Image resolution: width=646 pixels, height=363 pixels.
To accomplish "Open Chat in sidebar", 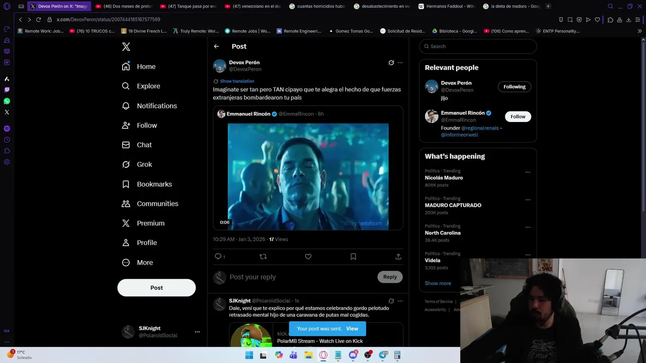I will [x=137, y=145].
